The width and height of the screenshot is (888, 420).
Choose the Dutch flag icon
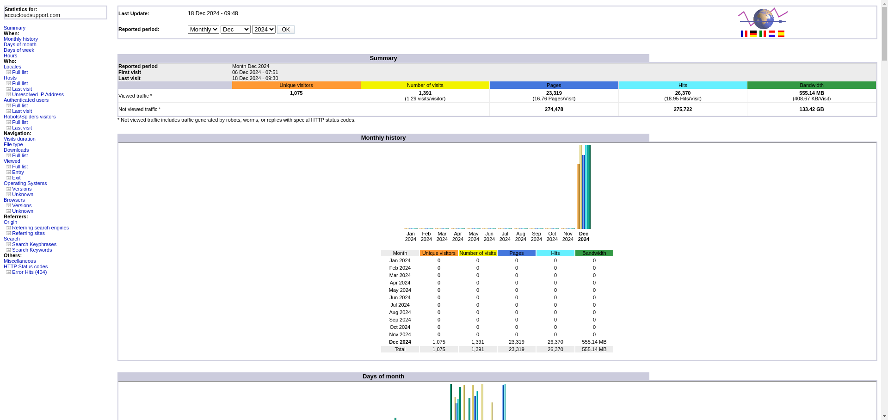pos(771,34)
